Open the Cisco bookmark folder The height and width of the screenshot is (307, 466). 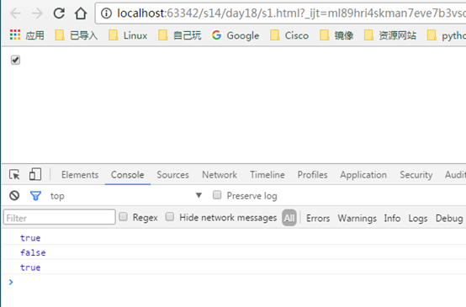pyautogui.click(x=289, y=35)
